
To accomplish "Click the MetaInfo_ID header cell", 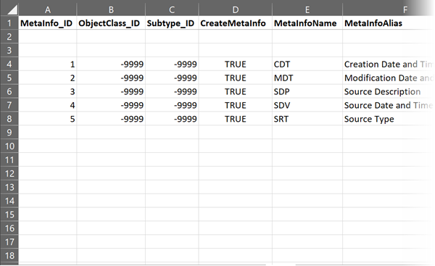I will tap(48, 23).
